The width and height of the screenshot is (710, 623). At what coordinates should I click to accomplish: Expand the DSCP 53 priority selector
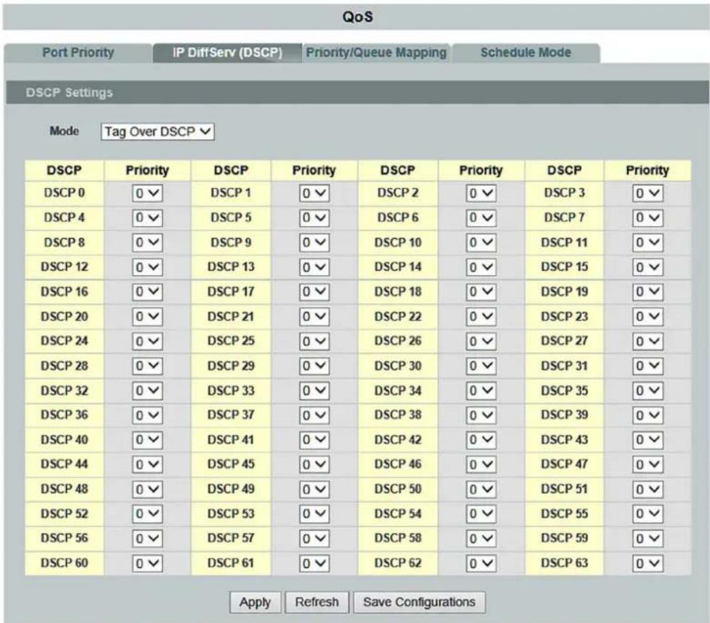coord(314,514)
